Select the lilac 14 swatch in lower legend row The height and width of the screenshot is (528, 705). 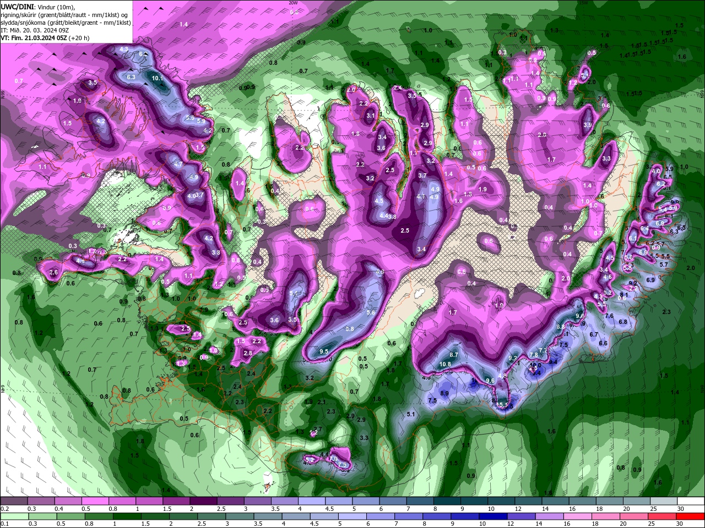click(x=550, y=516)
